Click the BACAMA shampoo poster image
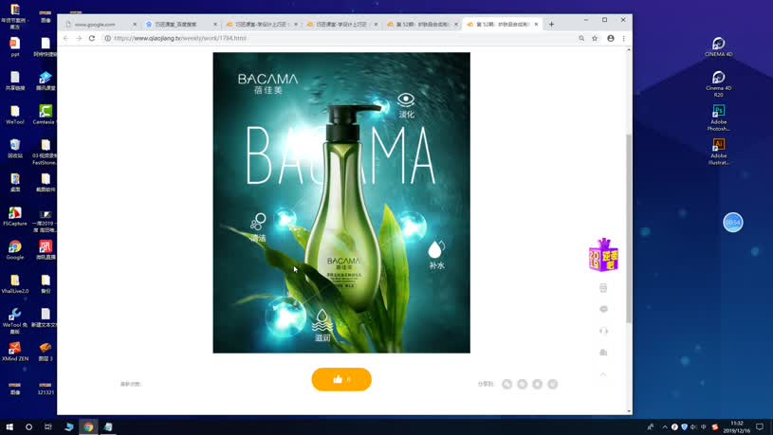Viewport: 773px width, 435px height. (341, 203)
